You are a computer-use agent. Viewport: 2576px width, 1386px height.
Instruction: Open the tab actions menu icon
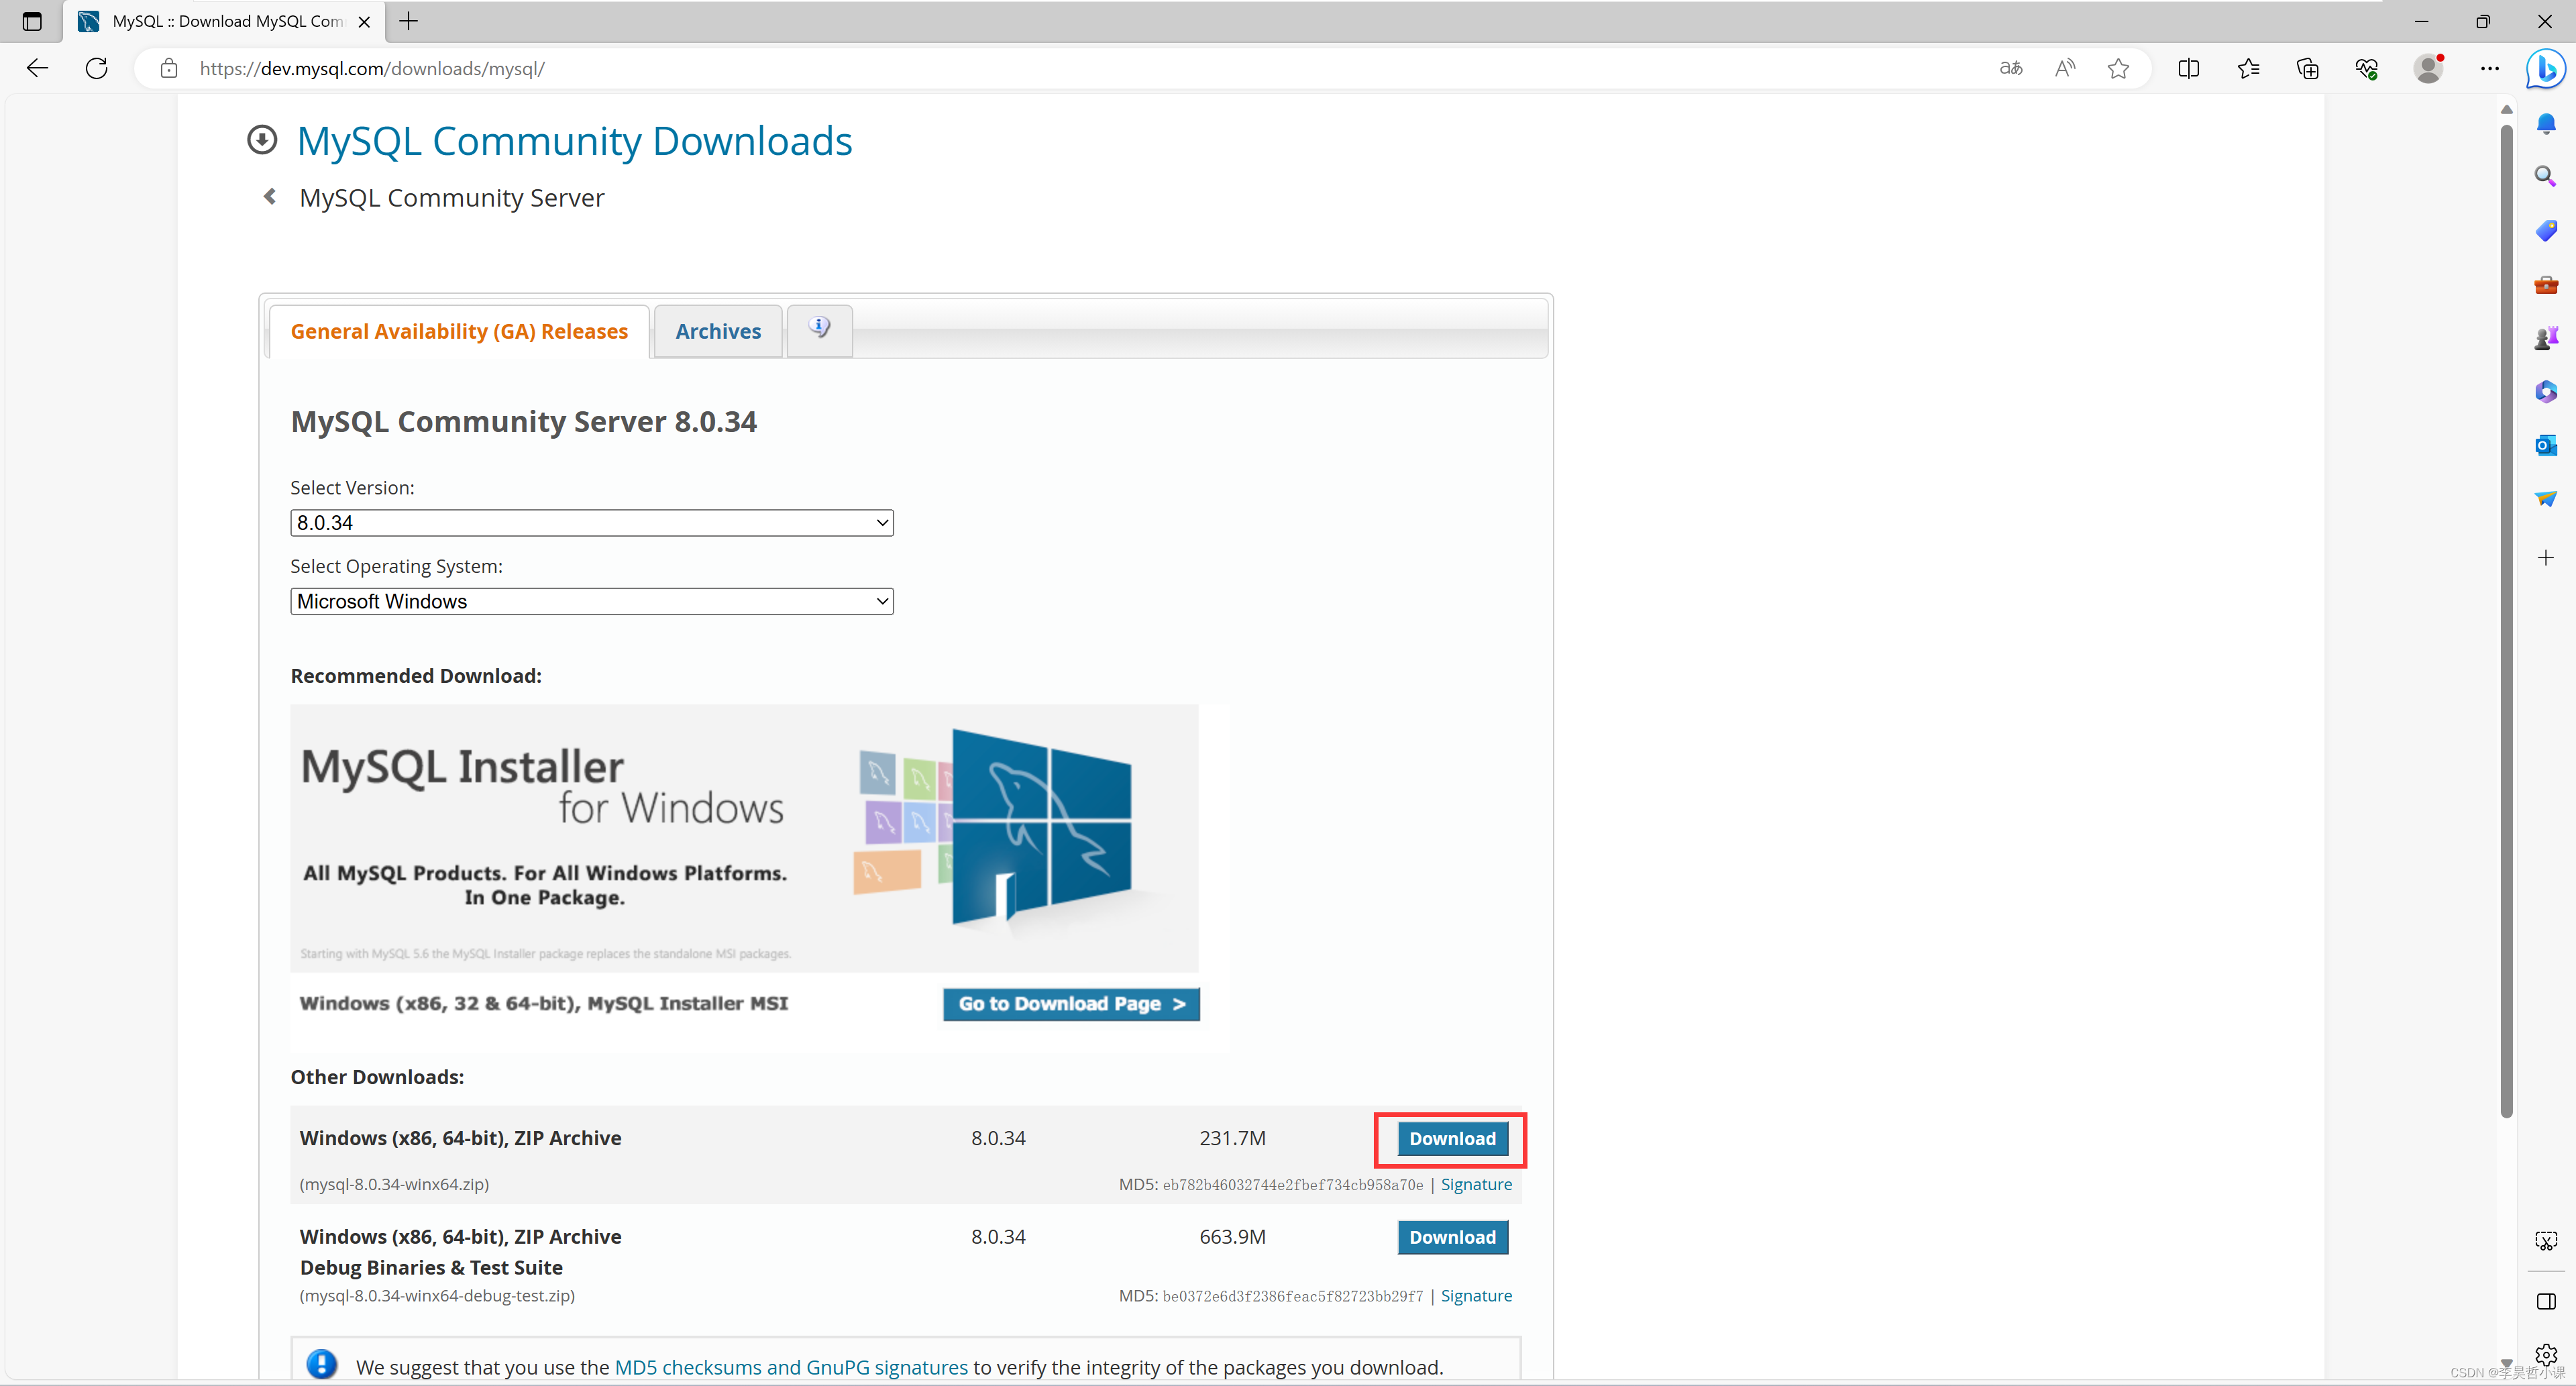tap(32, 21)
